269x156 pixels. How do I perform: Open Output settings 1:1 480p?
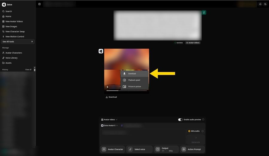tap(166, 149)
